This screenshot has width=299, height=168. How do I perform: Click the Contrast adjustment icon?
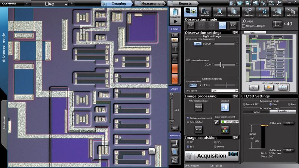(x=225, y=108)
